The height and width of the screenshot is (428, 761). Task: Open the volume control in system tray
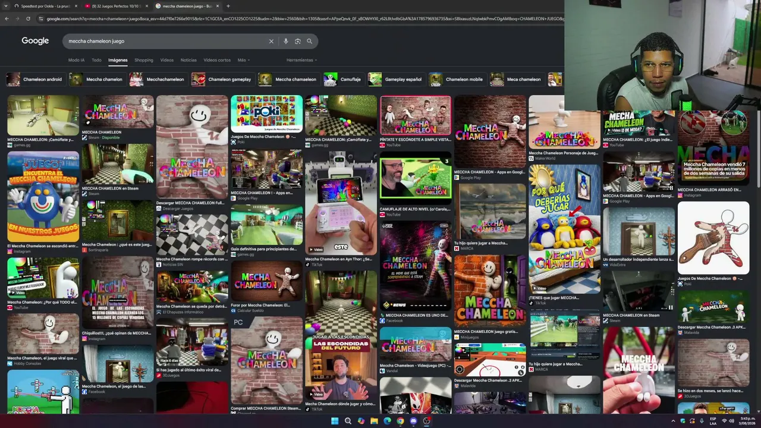[x=732, y=421]
